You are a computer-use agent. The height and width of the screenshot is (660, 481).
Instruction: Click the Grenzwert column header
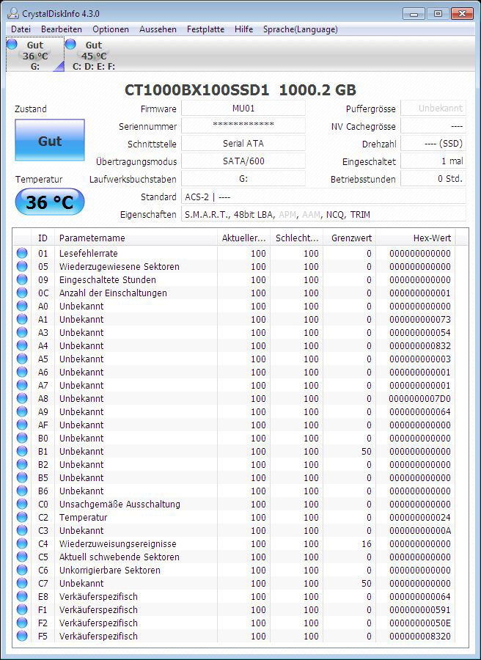coord(351,238)
